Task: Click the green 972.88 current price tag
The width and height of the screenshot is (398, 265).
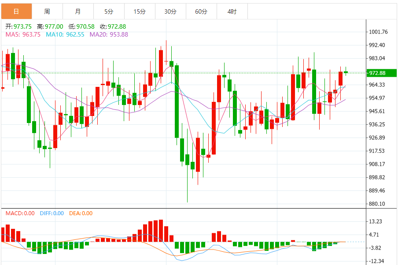Action: 382,73
